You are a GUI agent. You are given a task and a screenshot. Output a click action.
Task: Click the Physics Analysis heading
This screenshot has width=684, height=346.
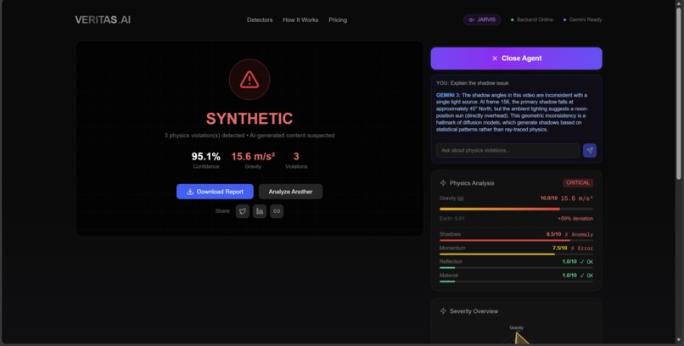pos(472,183)
